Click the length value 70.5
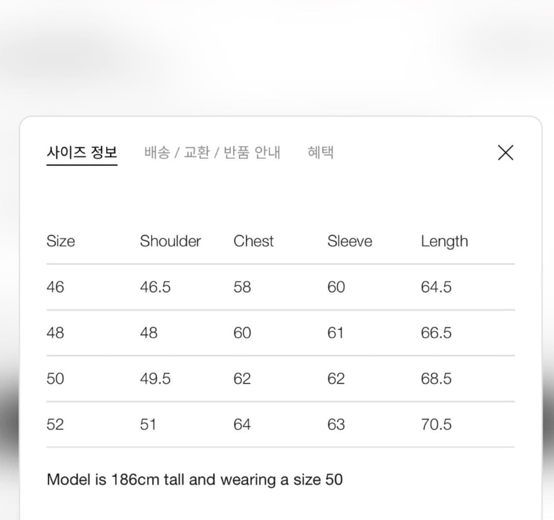This screenshot has width=554, height=520. pyautogui.click(x=436, y=425)
